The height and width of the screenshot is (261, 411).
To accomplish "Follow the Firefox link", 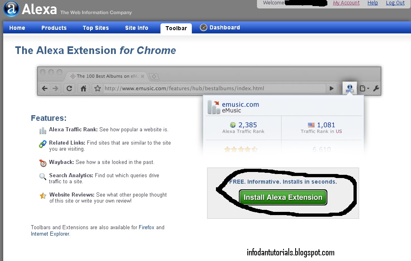I will point(146,228).
